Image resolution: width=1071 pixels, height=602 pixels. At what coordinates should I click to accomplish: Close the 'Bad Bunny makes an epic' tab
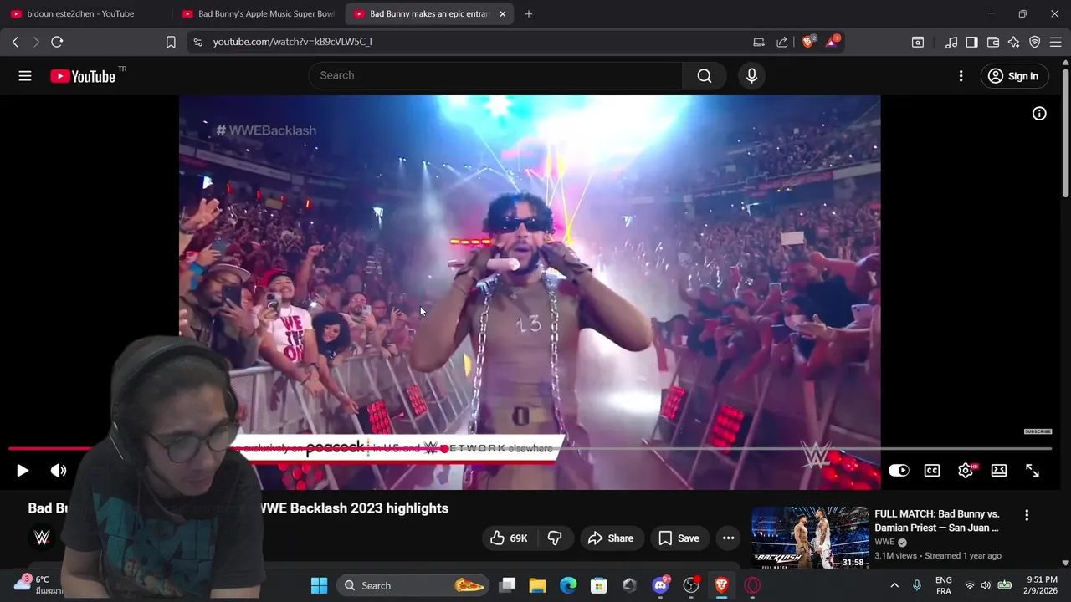[x=502, y=14]
